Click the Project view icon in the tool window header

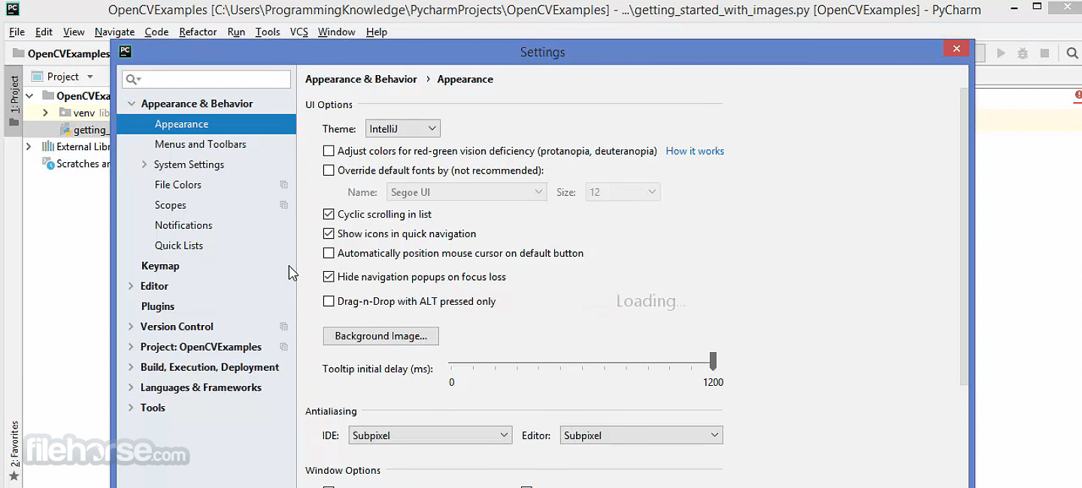[x=37, y=77]
